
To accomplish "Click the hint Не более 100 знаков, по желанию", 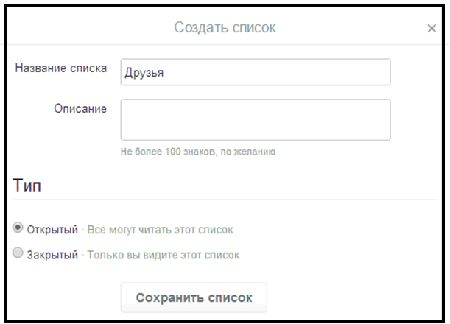I will tap(198, 152).
